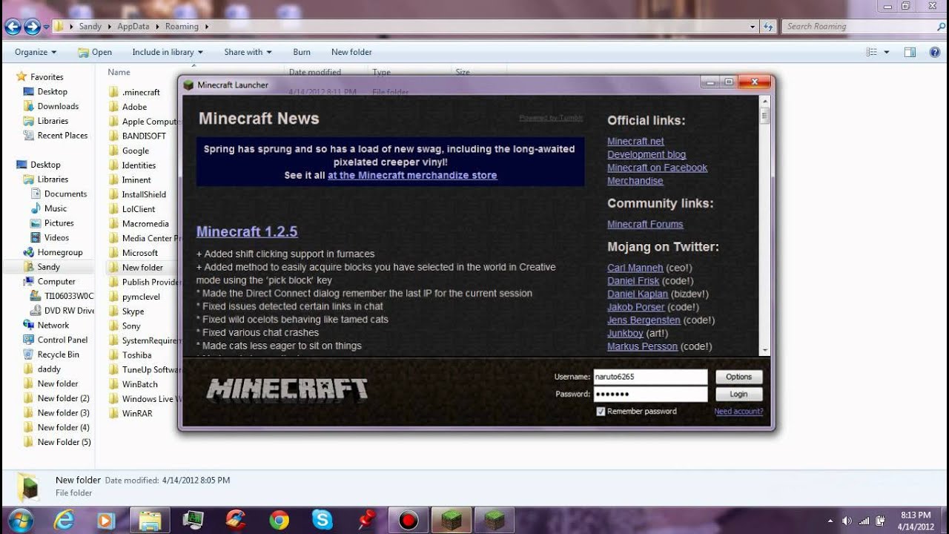Open the launcher Options button
Image resolution: width=949 pixels, height=534 pixels.
[x=738, y=377]
